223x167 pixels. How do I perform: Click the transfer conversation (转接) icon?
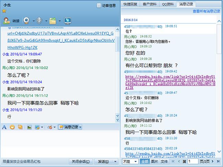(11, 21)
